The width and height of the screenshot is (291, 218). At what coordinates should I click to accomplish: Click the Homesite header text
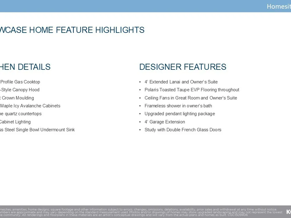tap(278, 6)
